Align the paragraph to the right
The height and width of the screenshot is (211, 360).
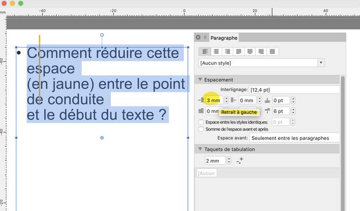[227, 52]
